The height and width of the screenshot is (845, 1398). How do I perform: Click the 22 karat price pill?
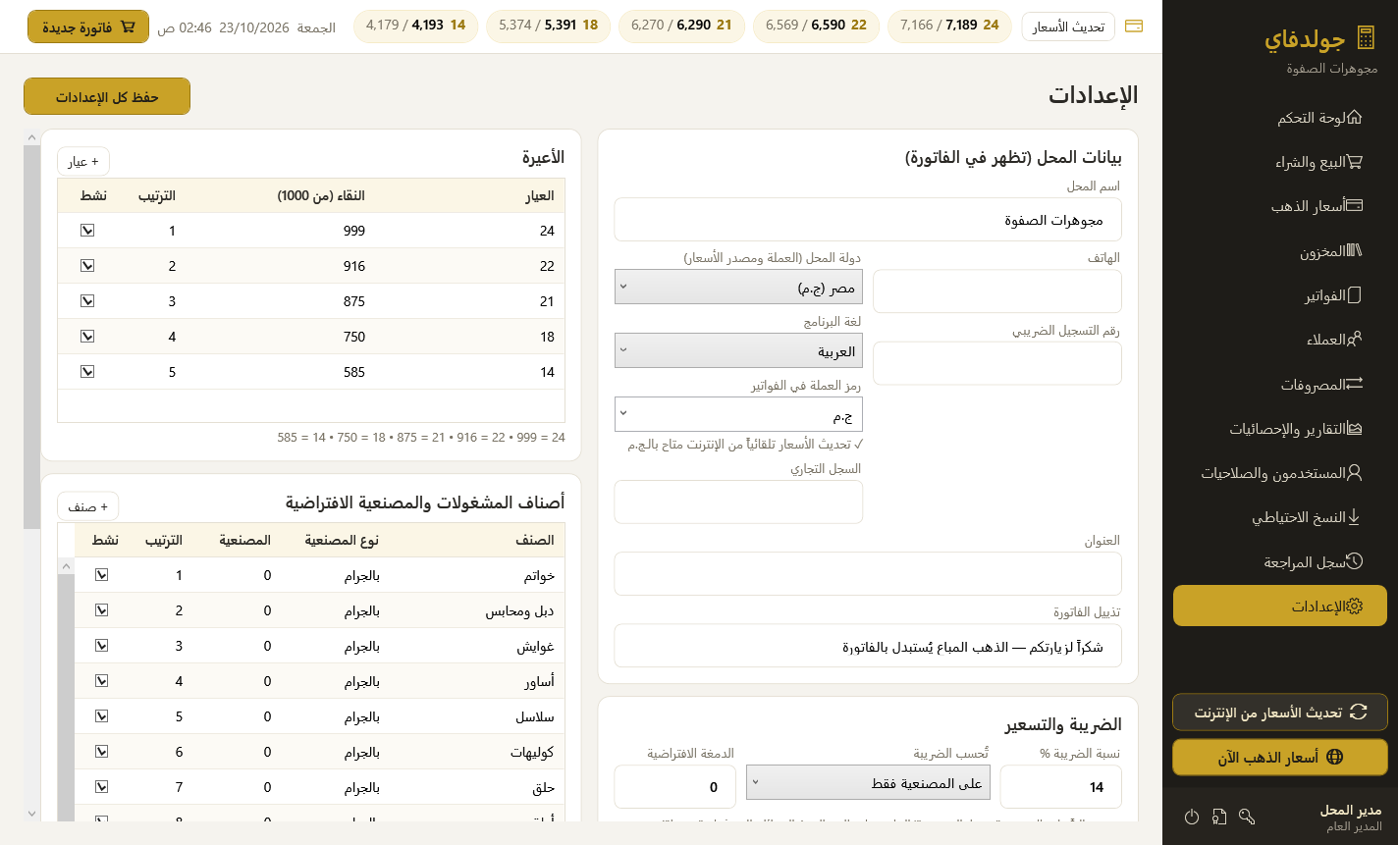tap(816, 26)
